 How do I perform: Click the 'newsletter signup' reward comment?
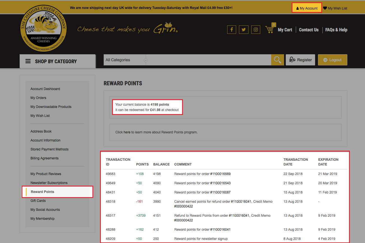pos(201,239)
